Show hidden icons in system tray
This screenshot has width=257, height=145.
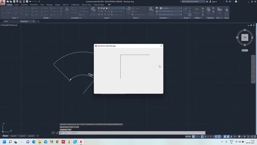click(222, 142)
